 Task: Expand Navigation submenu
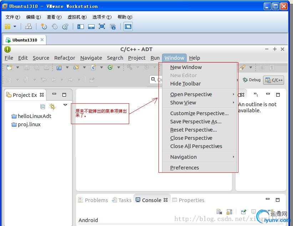tap(199, 157)
